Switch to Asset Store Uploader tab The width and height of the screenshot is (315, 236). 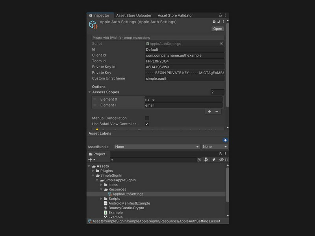pos(134,15)
